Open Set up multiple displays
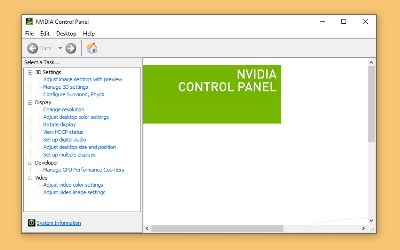Screen dimensions: 400x250 pos(69,155)
